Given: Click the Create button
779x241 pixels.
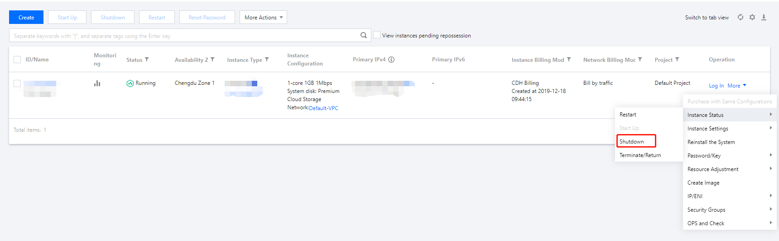Looking at the screenshot, I should 26,18.
